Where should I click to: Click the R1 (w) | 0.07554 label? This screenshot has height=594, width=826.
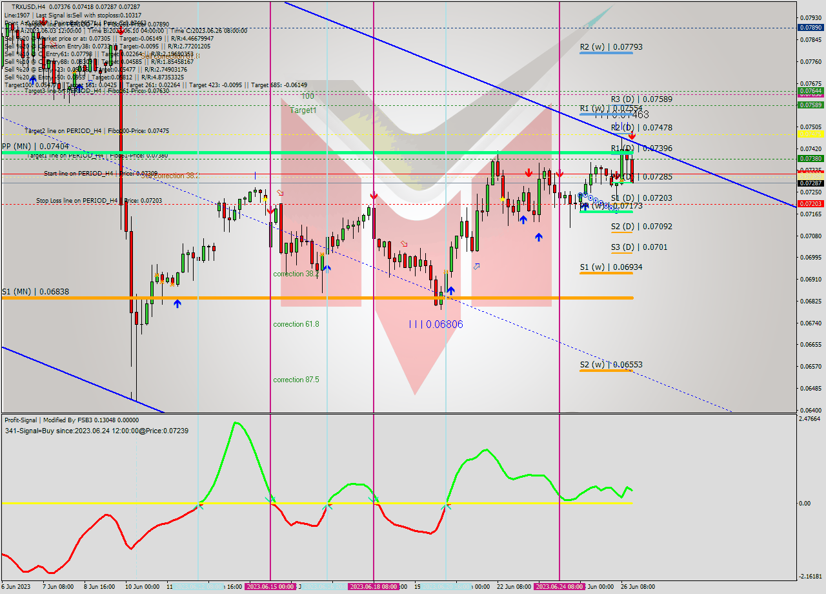click(611, 108)
